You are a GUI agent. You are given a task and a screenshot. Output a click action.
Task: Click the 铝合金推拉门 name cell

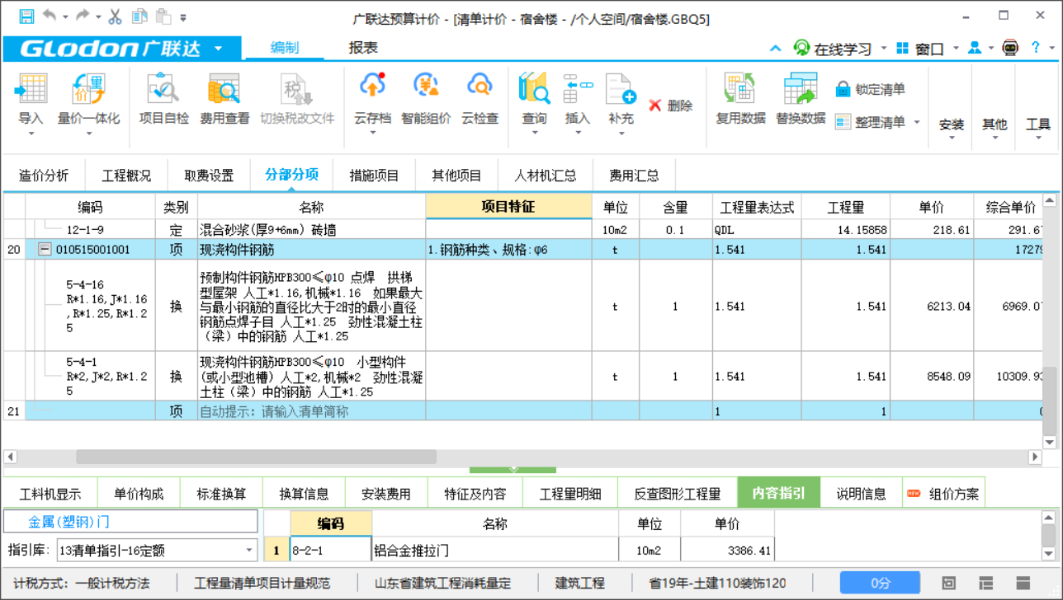(495, 550)
